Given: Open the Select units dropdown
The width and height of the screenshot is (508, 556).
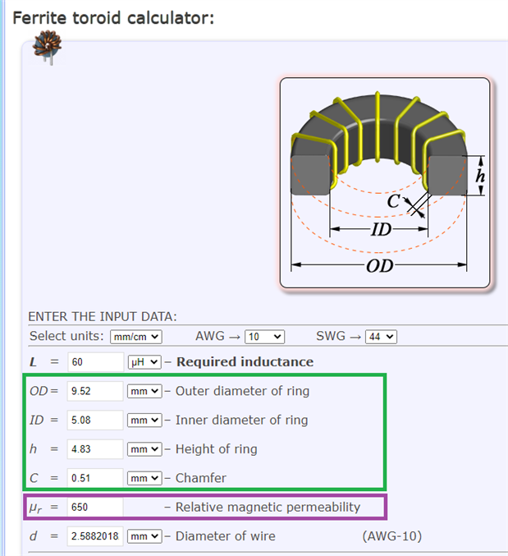Looking at the screenshot, I should 136,337.
